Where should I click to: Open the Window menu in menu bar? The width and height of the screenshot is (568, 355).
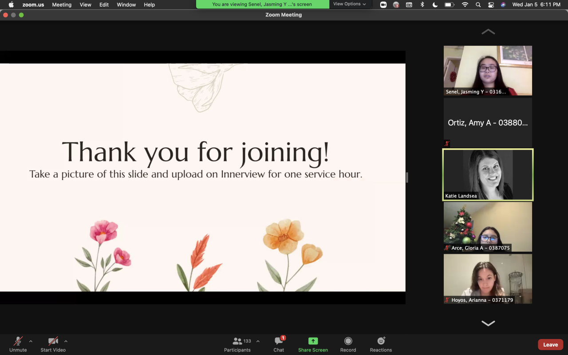click(126, 5)
